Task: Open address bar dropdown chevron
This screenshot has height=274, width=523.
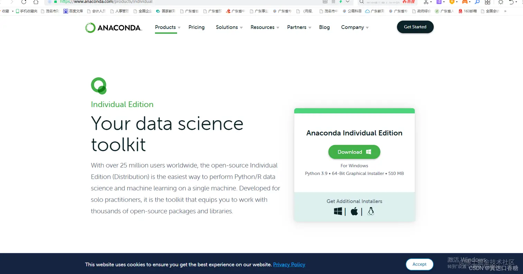Action: pos(348,2)
